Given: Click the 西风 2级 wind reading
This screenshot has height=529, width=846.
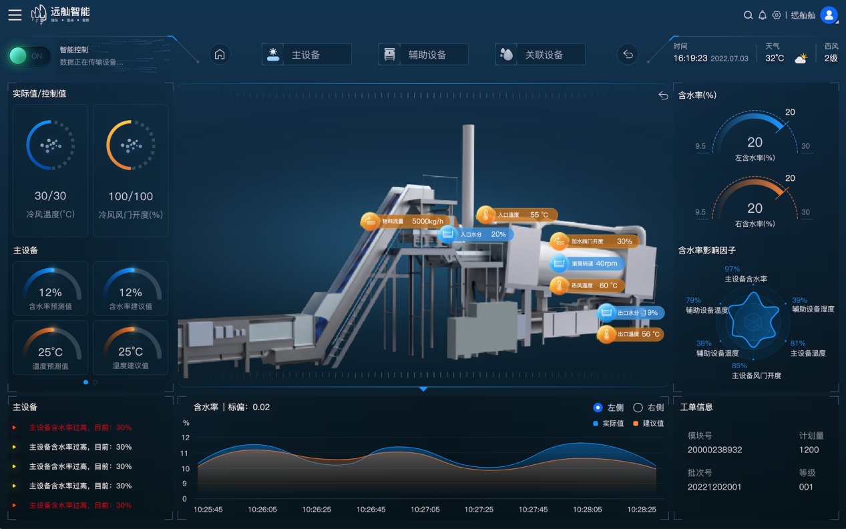Looking at the screenshot, I should click(x=831, y=53).
